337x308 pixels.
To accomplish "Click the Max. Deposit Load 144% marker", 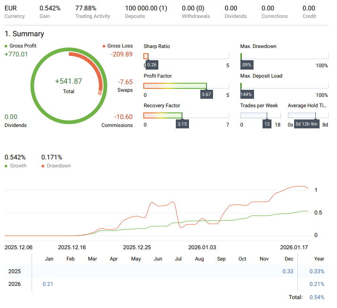I will click(x=247, y=95).
